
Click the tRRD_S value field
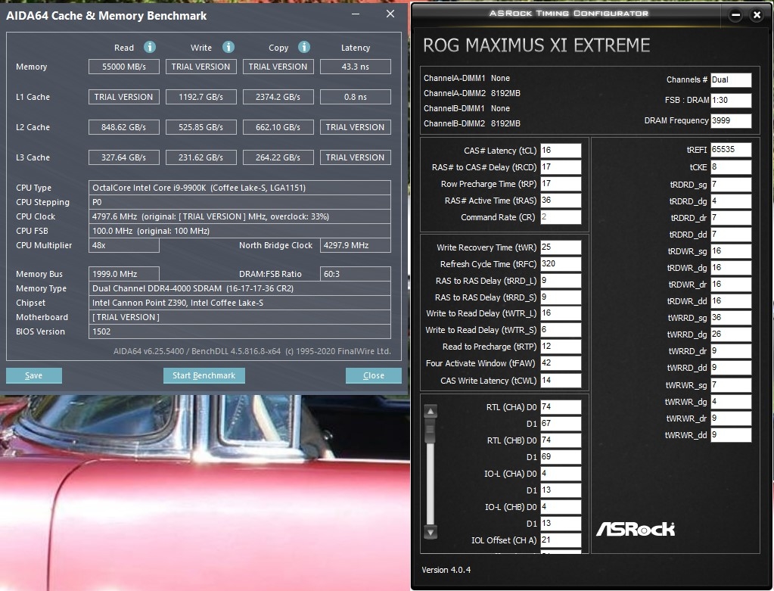pyautogui.click(x=561, y=297)
